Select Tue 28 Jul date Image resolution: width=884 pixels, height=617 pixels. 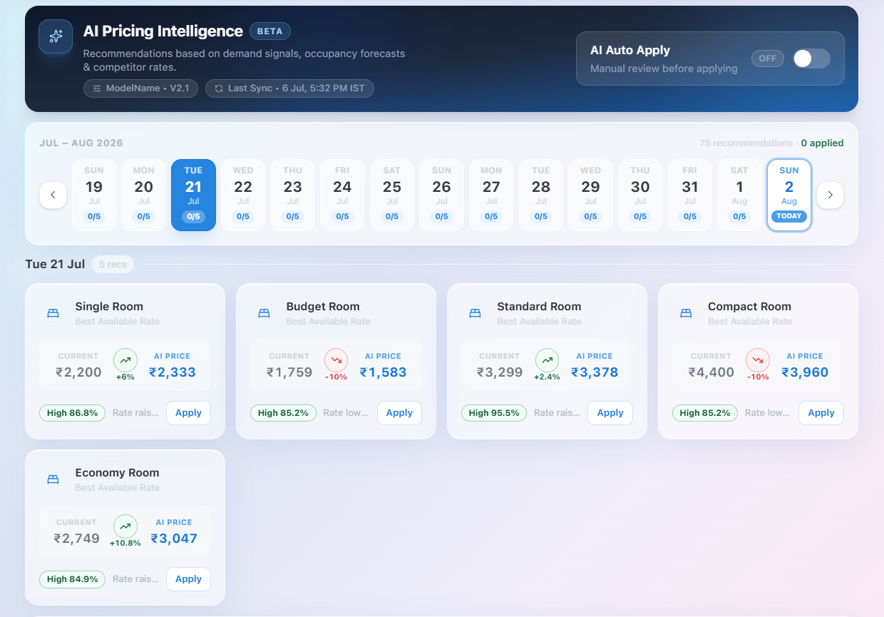coord(541,195)
